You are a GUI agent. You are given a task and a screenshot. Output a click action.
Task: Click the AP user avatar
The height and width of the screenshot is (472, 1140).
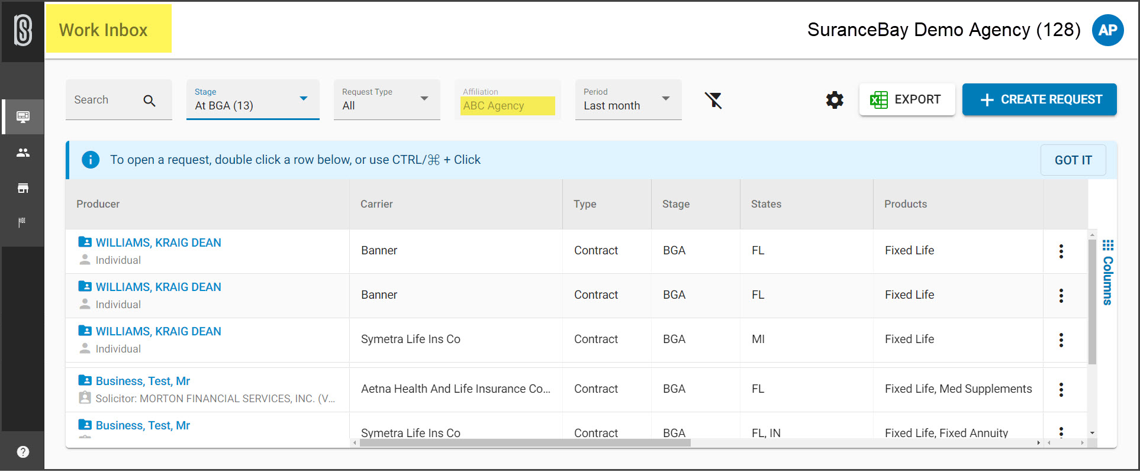(x=1107, y=30)
